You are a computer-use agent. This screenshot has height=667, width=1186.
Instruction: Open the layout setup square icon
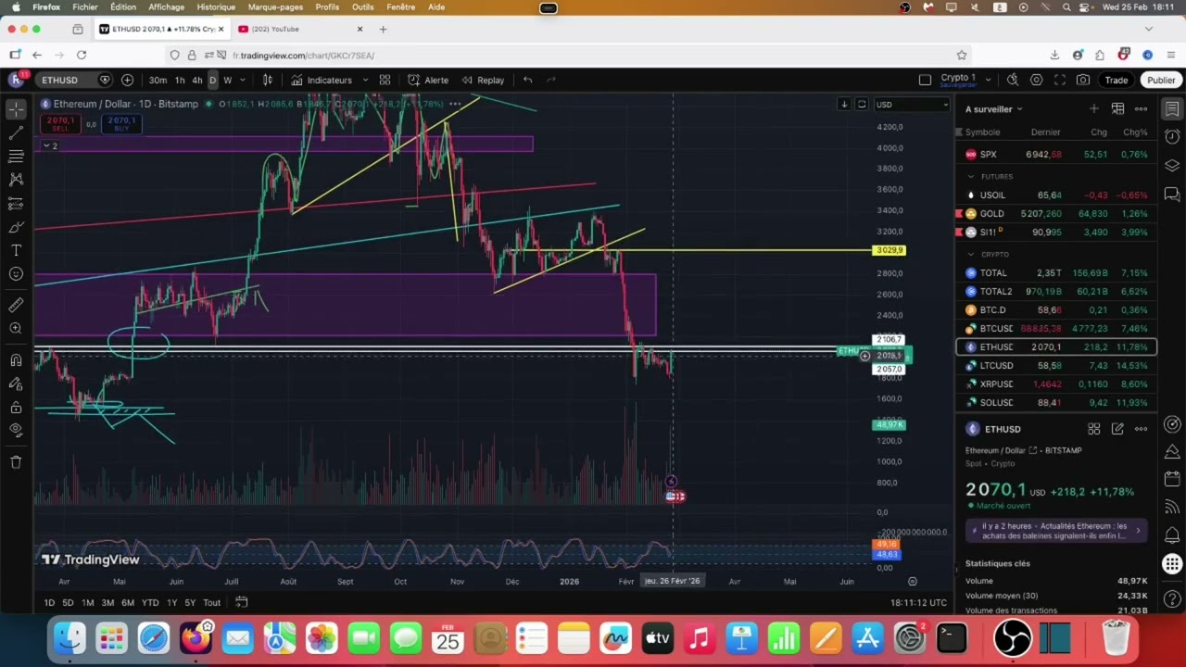[x=925, y=80]
